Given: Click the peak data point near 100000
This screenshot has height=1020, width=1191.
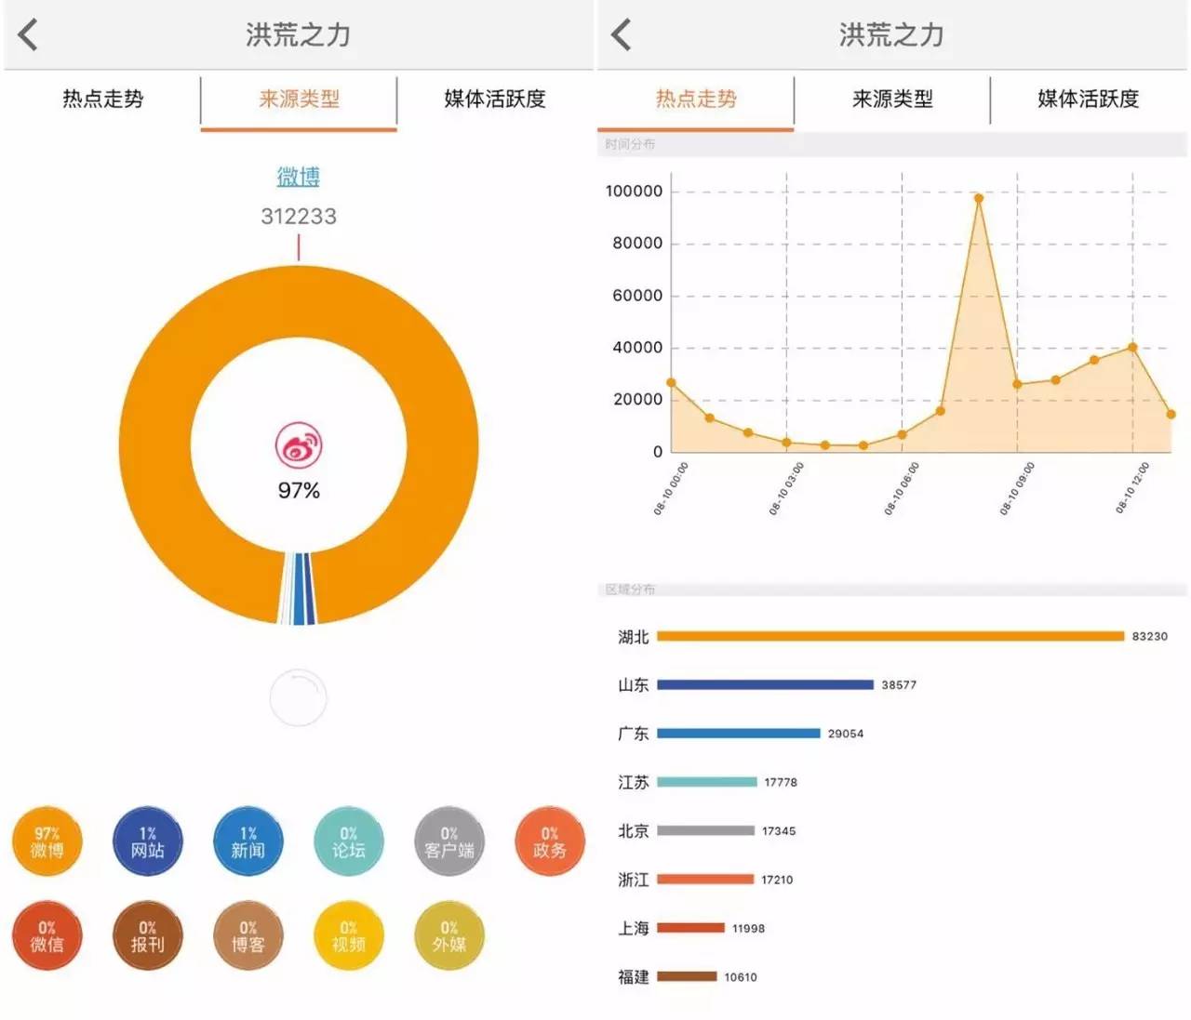Looking at the screenshot, I should (978, 198).
